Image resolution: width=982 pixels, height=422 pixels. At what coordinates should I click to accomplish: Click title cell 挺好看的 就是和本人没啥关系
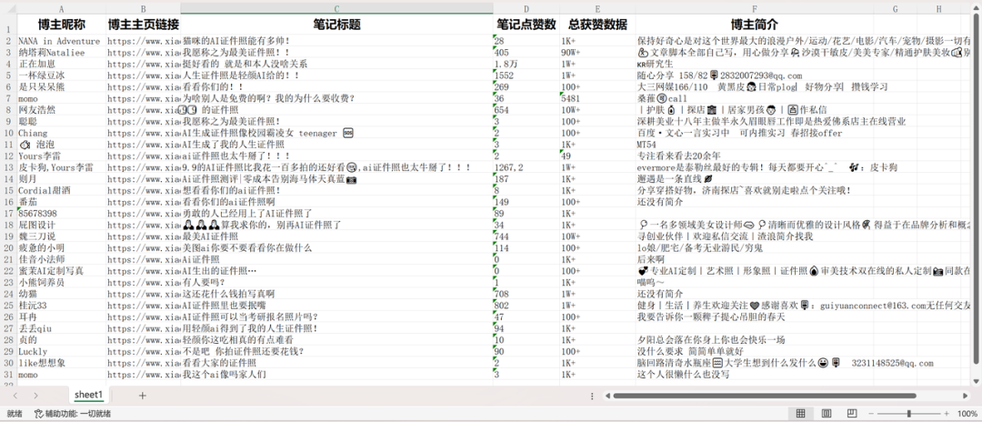pyautogui.click(x=337, y=64)
